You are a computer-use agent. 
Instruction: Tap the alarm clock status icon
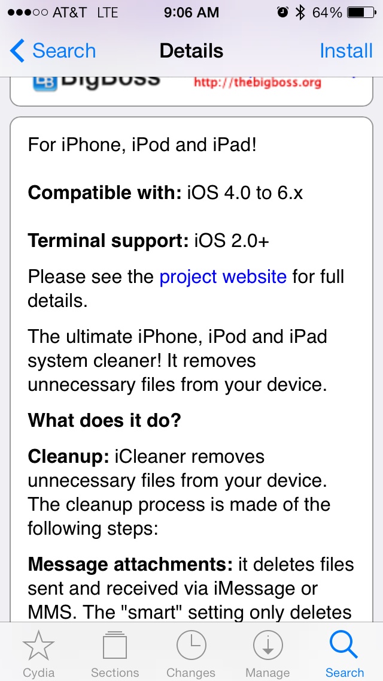point(283,13)
